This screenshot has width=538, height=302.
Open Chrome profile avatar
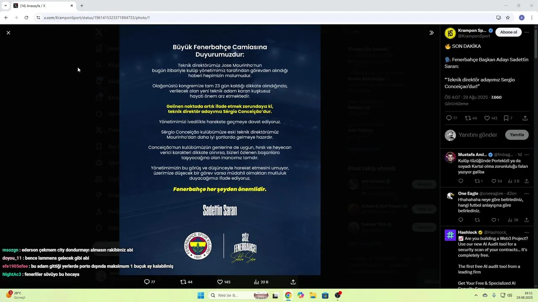522,18
